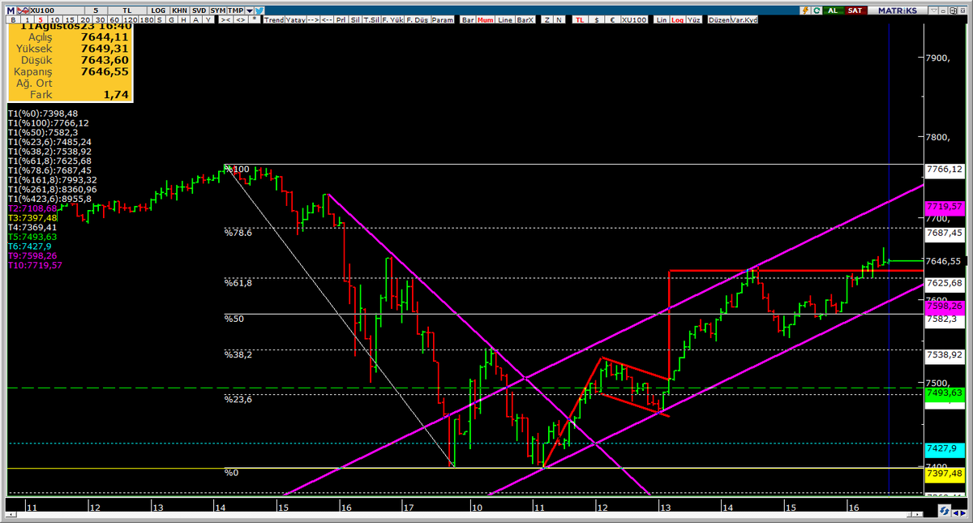
Task: Select the F. Düş Fibonacci tool
Action: point(418,19)
